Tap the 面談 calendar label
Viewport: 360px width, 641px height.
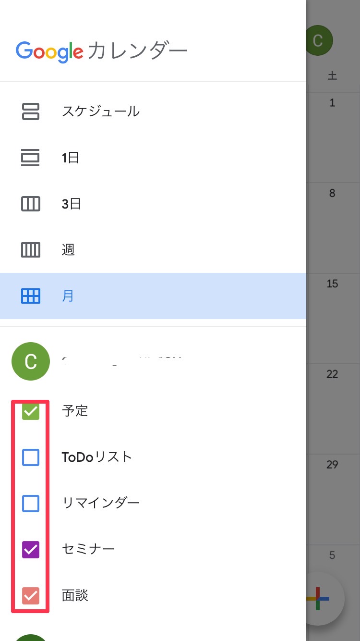point(75,596)
